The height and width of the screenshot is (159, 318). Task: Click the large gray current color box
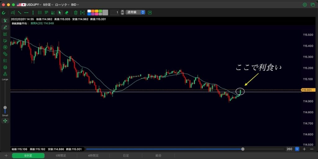pyautogui.click(x=105, y=12)
